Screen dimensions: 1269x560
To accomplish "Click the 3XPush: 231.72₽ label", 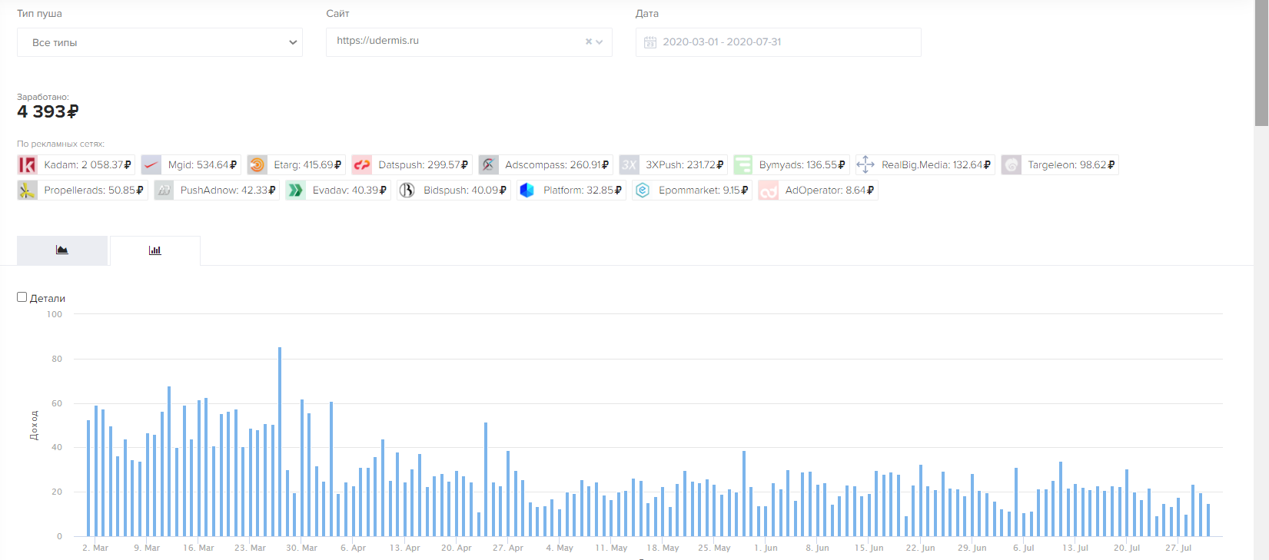I will [685, 165].
